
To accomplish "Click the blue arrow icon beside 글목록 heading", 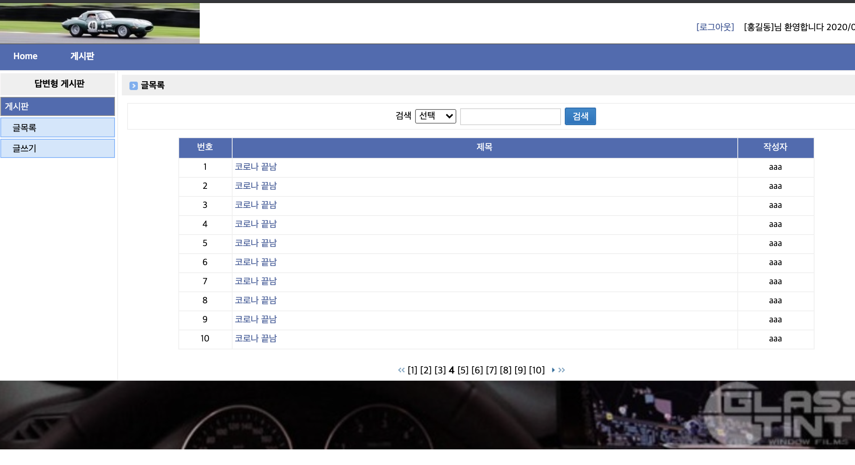I will [133, 86].
